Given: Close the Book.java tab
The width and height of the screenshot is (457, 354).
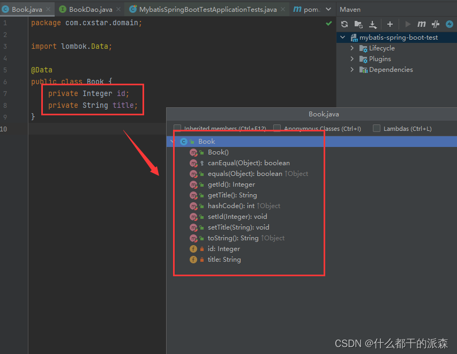Looking at the screenshot, I should point(48,9).
